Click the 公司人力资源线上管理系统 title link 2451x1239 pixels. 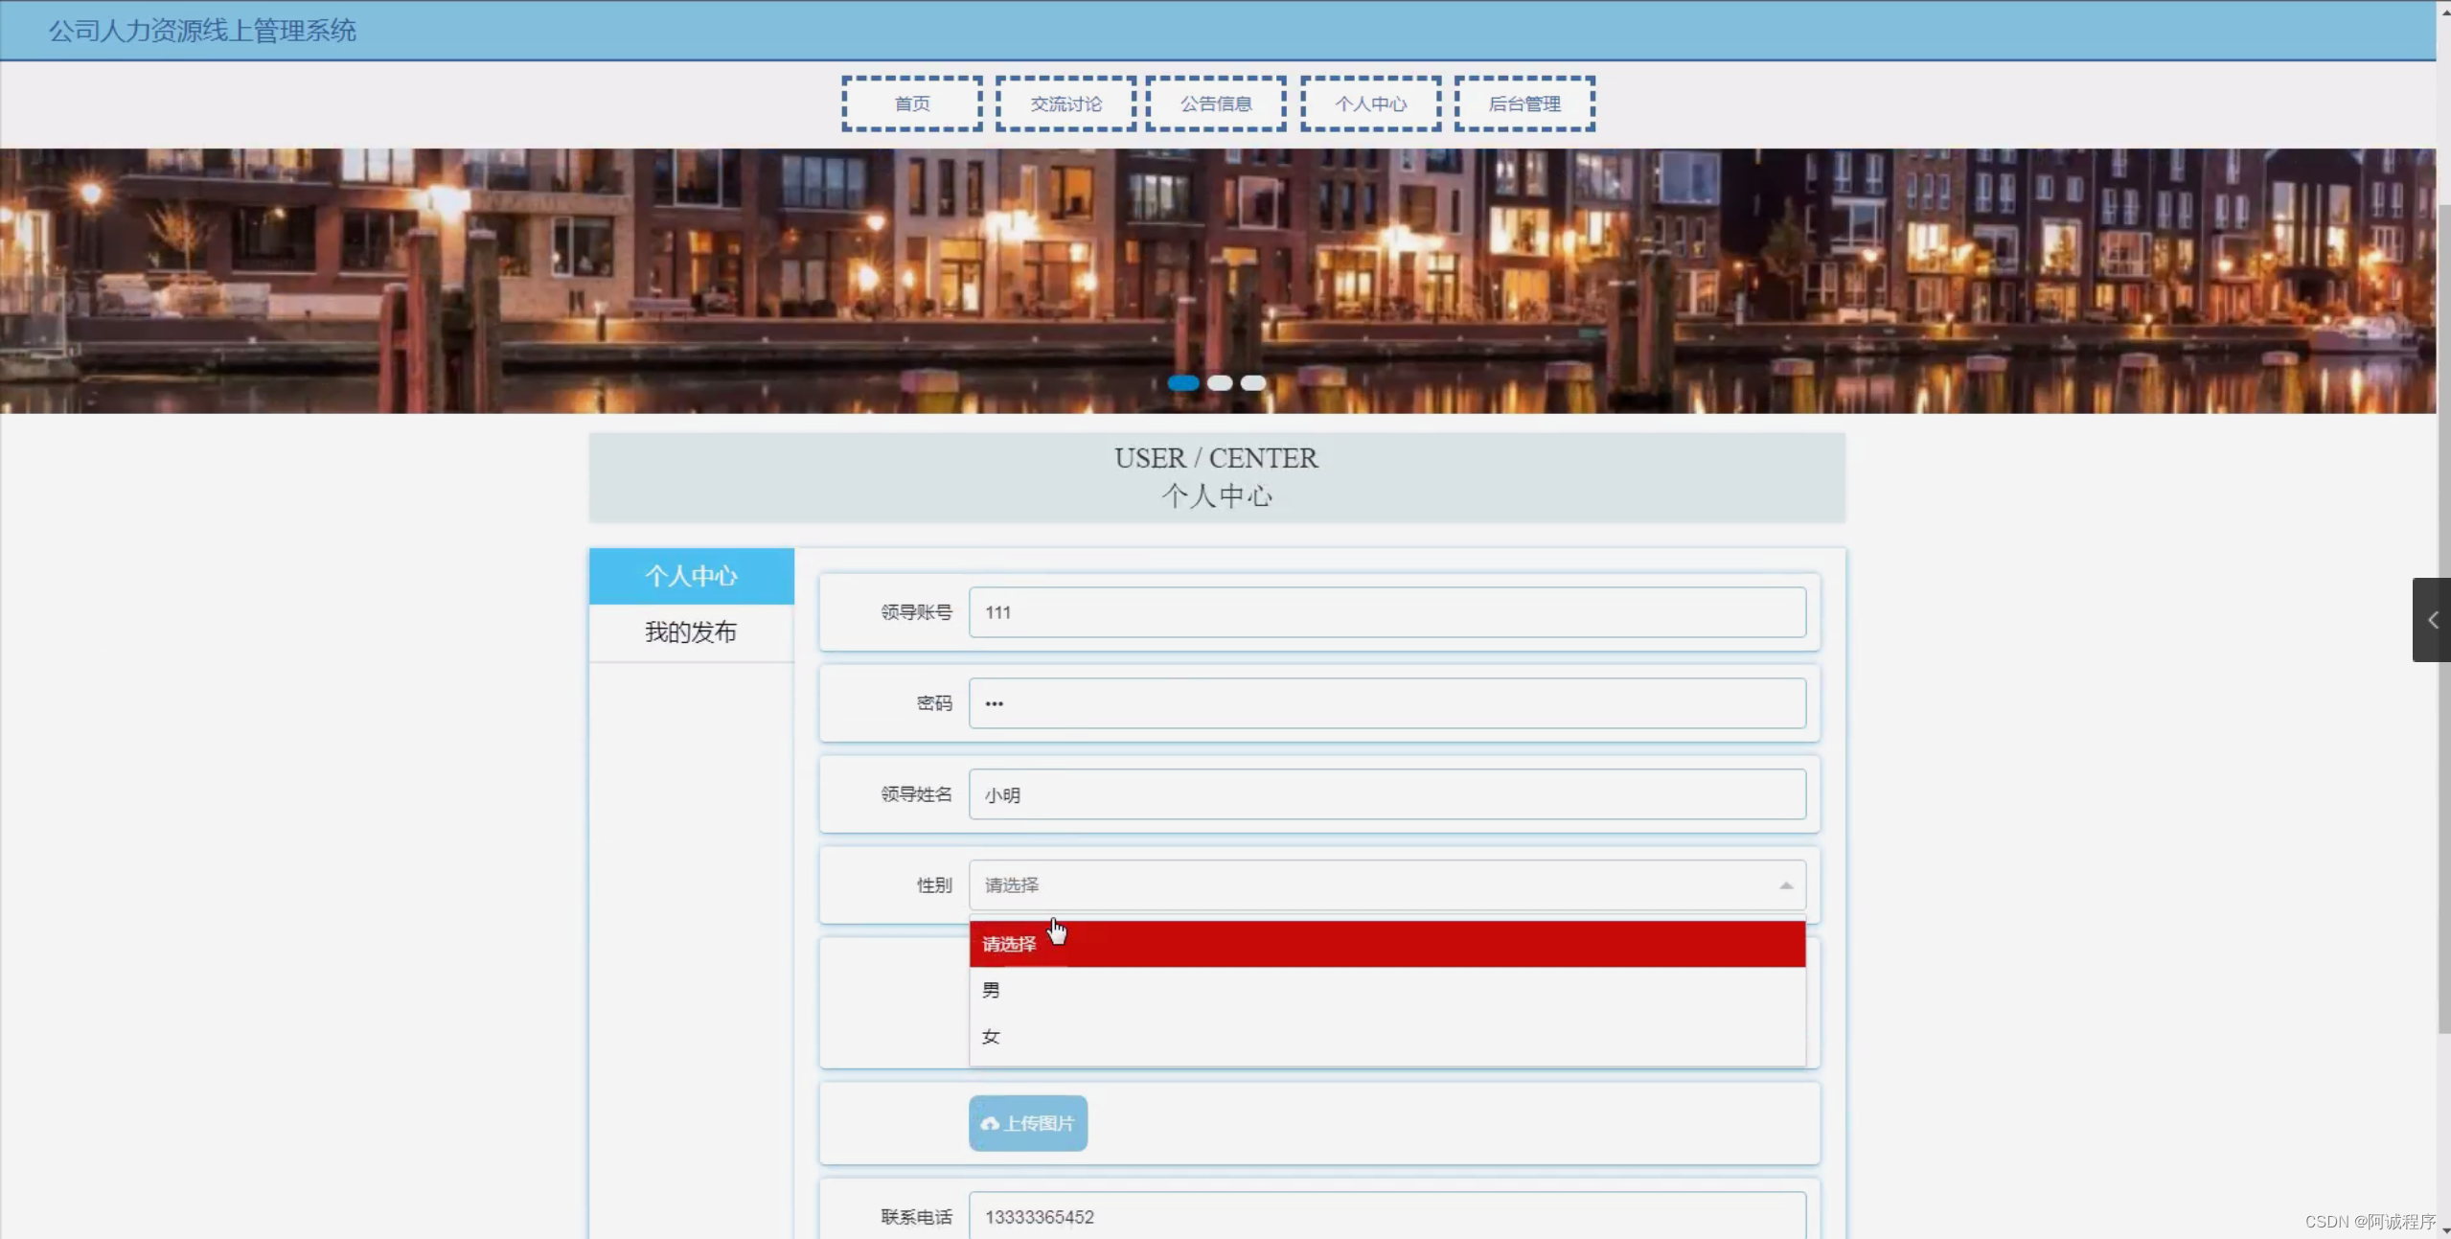point(202,31)
